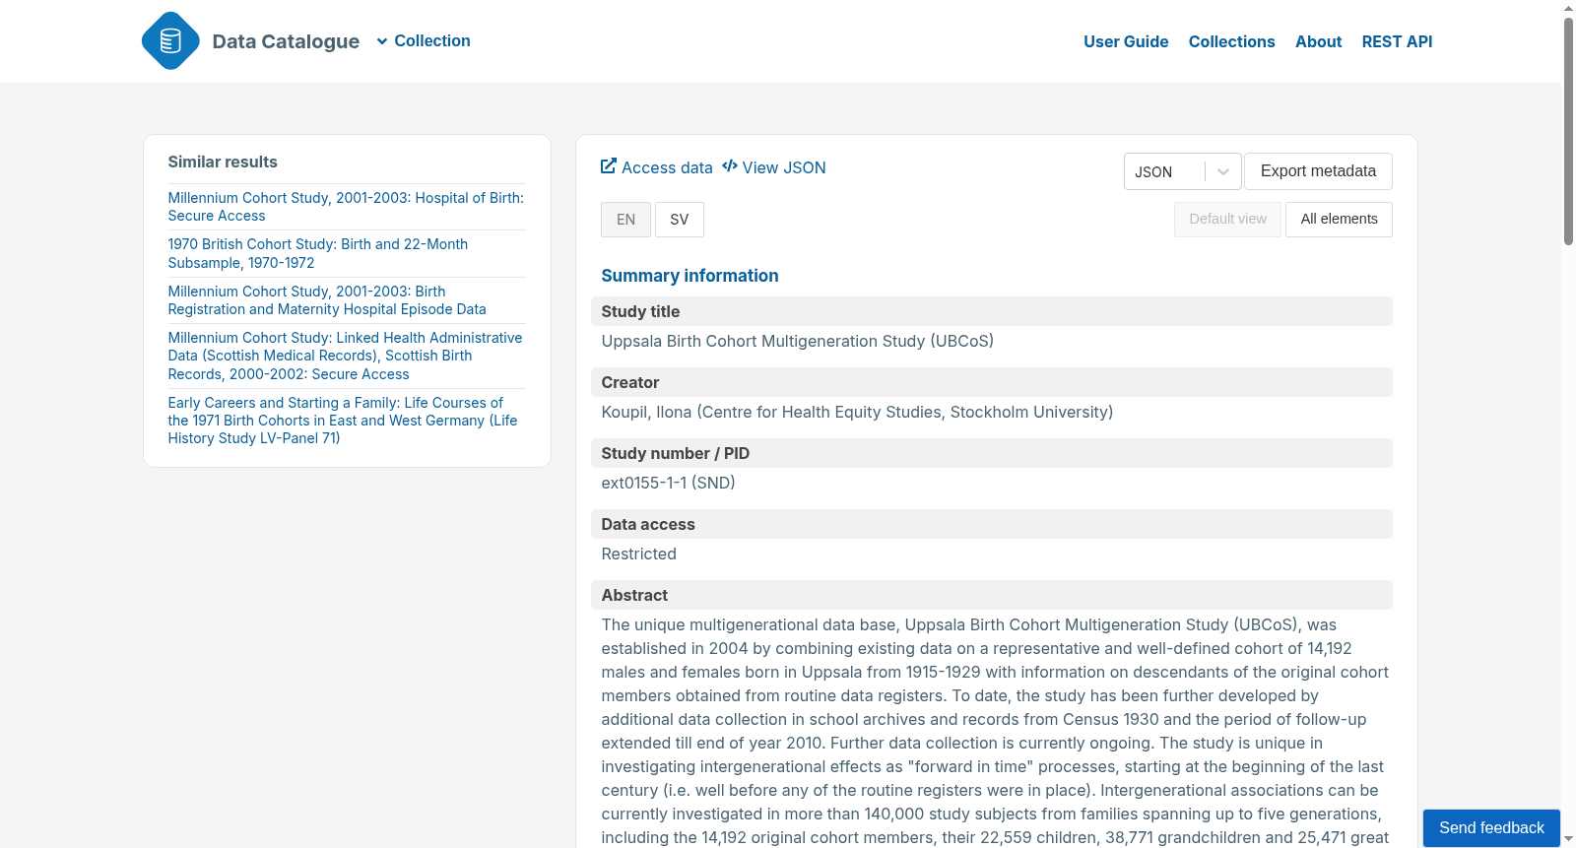Go to the About page
The height and width of the screenshot is (848, 1576).
click(1318, 41)
